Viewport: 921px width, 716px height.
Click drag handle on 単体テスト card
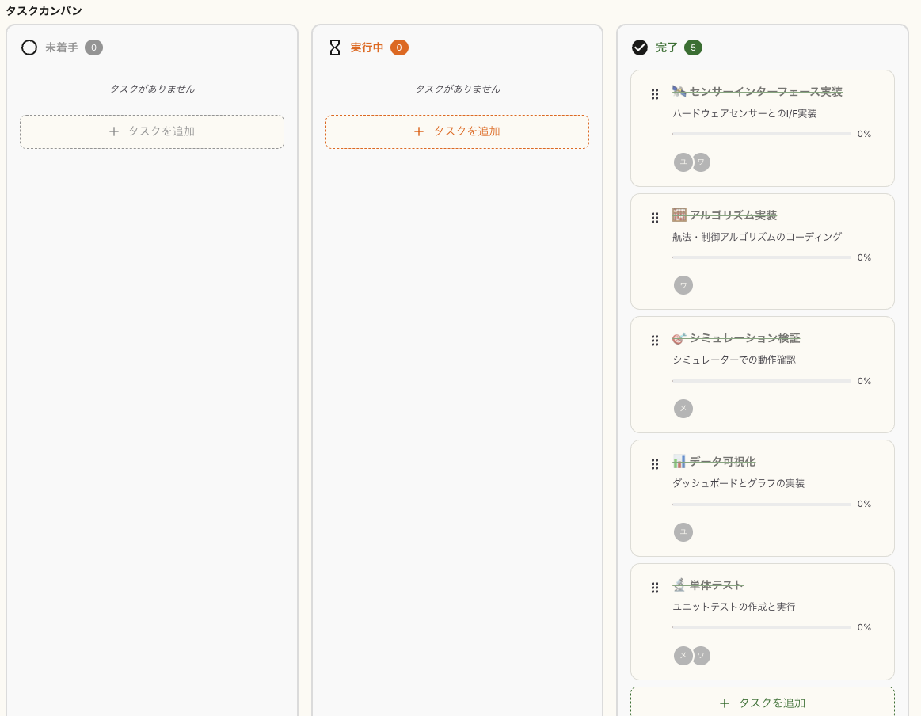pos(655,588)
